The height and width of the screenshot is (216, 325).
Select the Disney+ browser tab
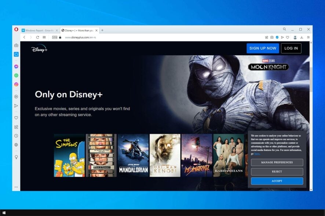[x=78, y=30]
